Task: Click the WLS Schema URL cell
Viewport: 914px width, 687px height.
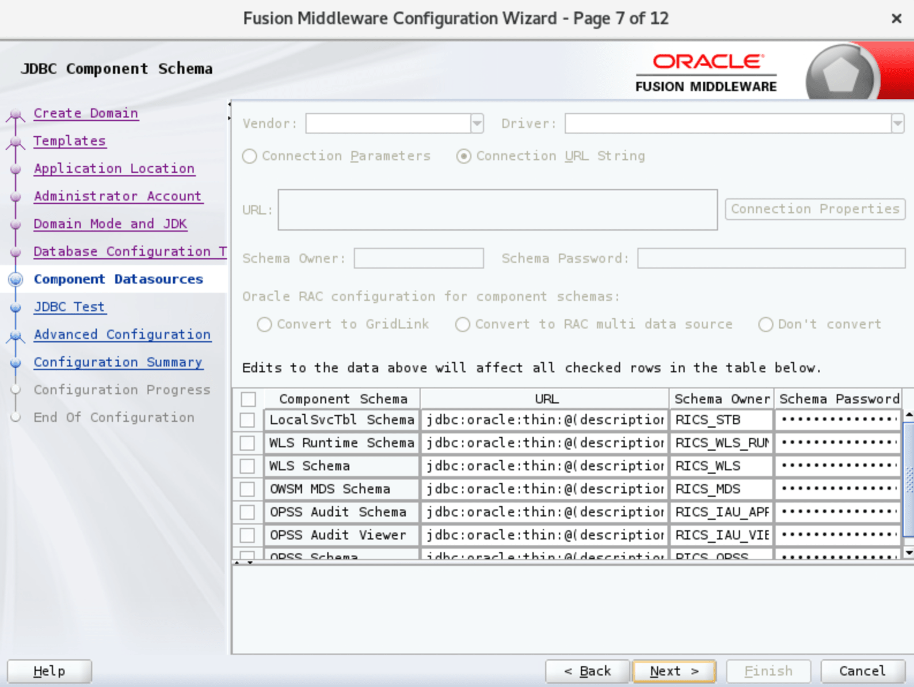Action: click(x=545, y=466)
